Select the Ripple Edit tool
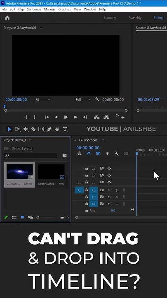Image resolution: width=167 pixels, height=298 pixels. pyautogui.click(x=26, y=129)
